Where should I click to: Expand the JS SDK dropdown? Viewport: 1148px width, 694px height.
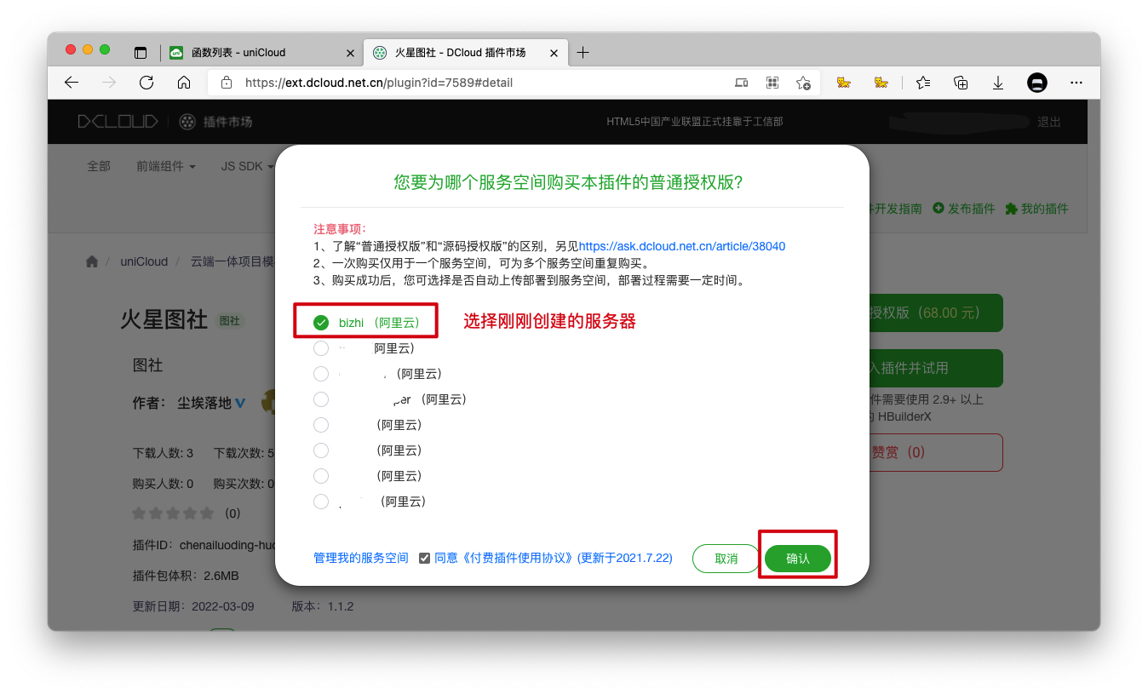pos(247,166)
